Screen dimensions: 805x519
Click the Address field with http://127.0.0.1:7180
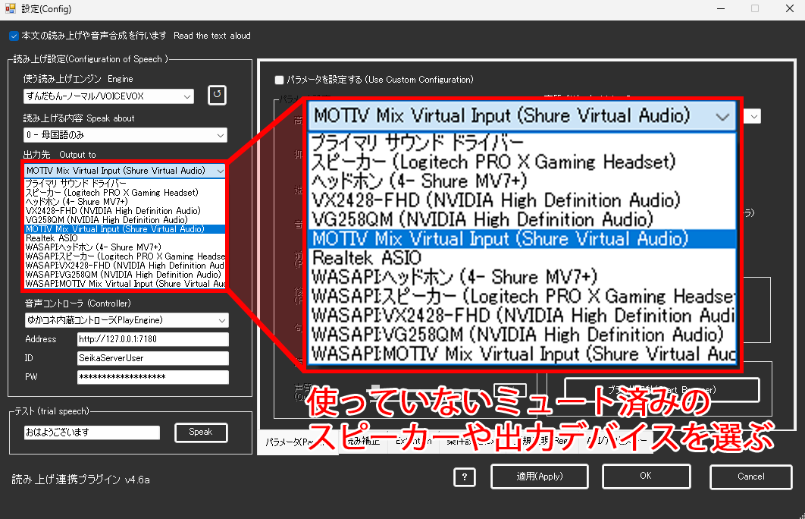click(153, 339)
